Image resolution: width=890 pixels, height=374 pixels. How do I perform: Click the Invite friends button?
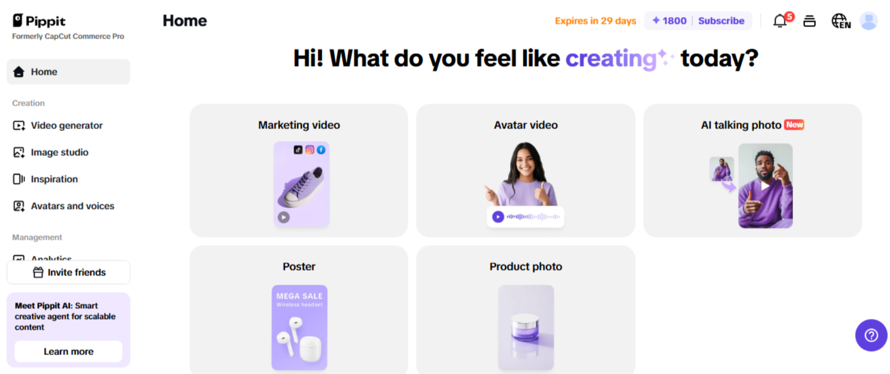(68, 272)
